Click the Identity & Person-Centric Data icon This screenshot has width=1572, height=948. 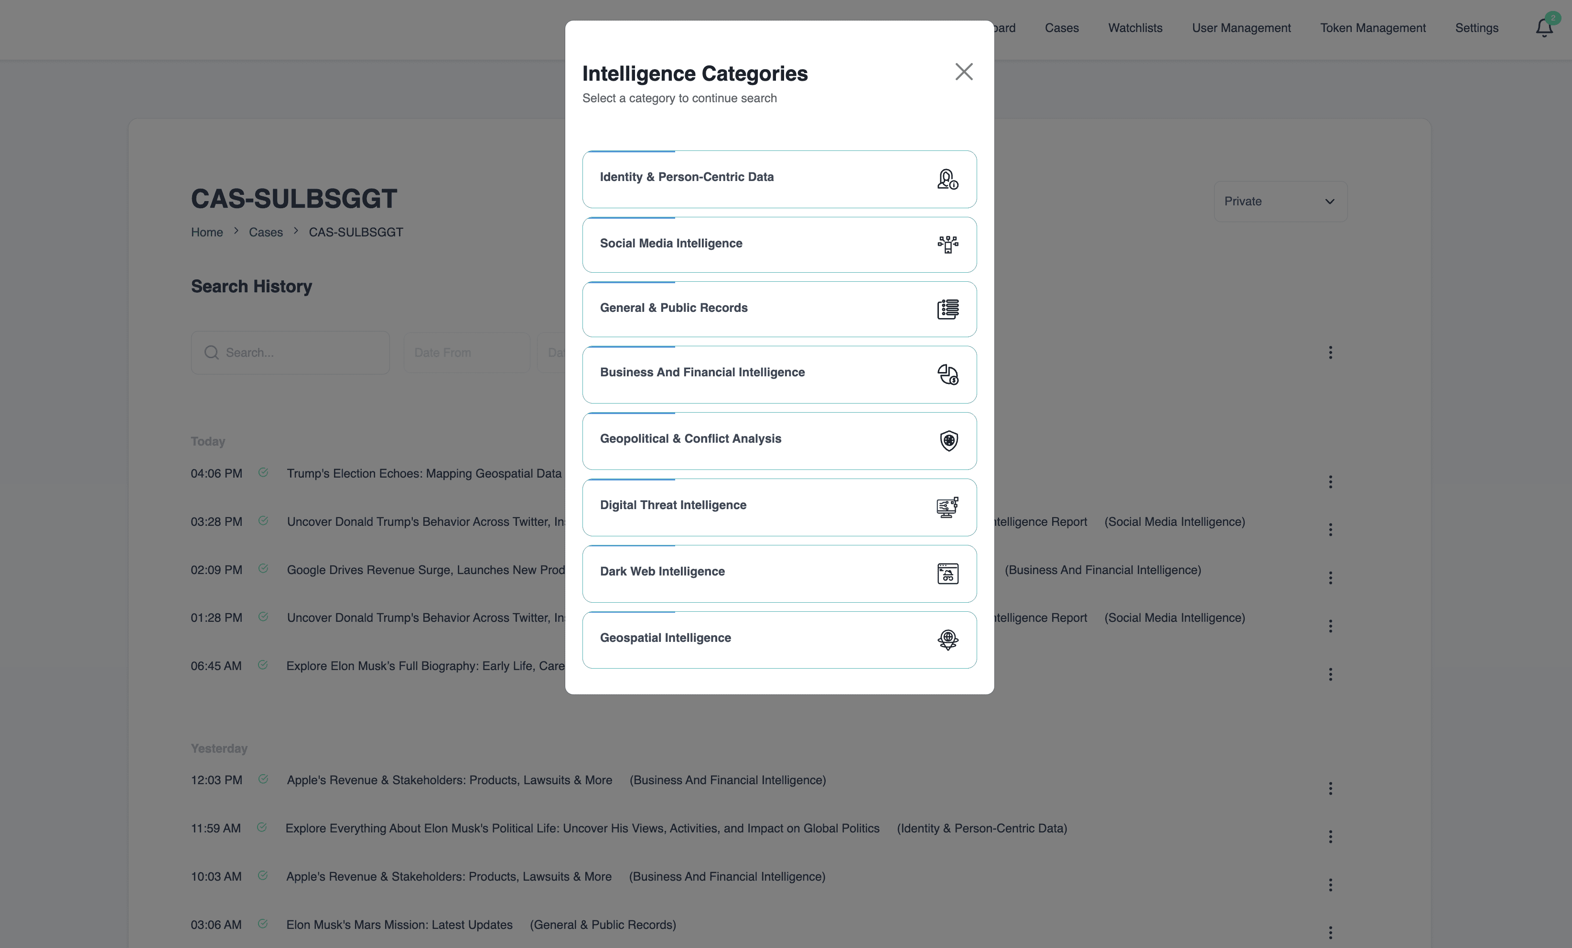pyautogui.click(x=948, y=179)
